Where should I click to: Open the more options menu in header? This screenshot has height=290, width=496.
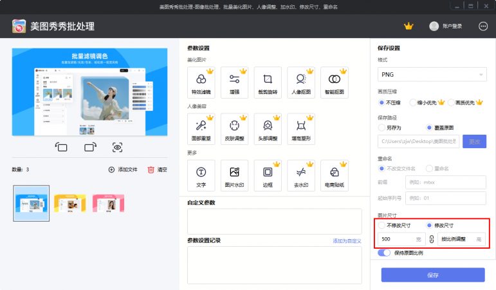[483, 26]
